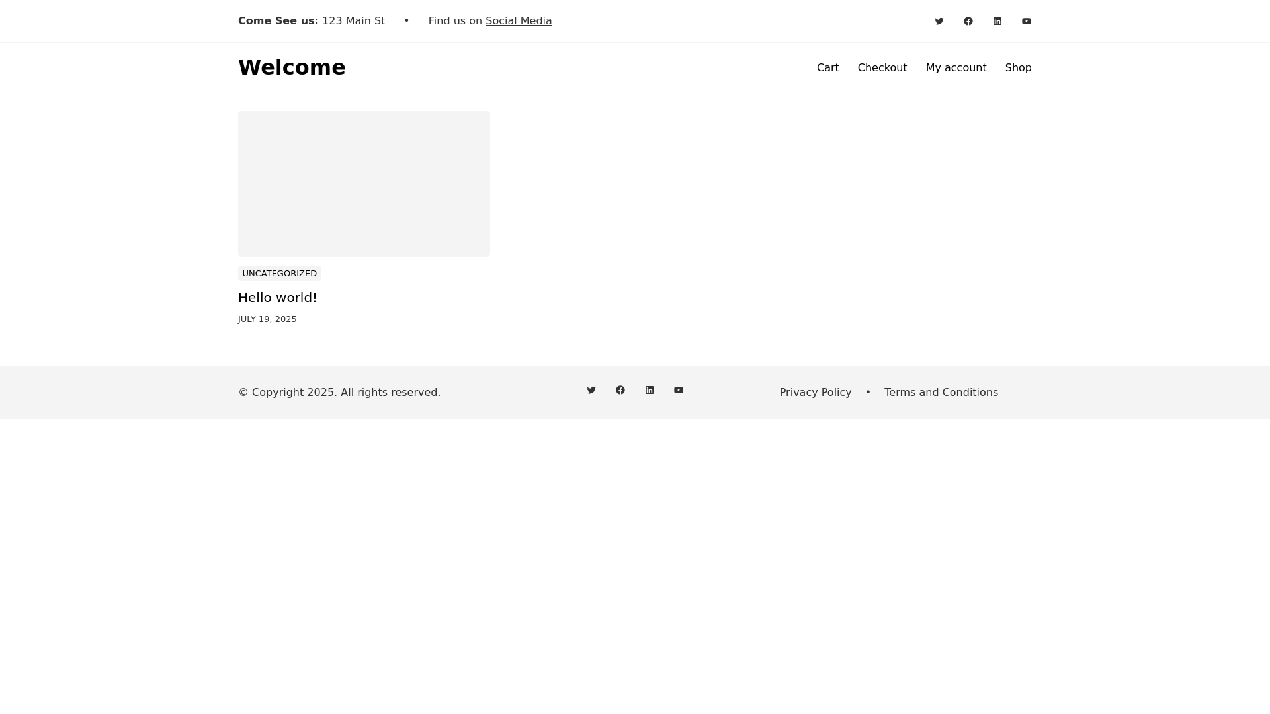
Task: Open the Privacy Policy link
Action: (816, 393)
